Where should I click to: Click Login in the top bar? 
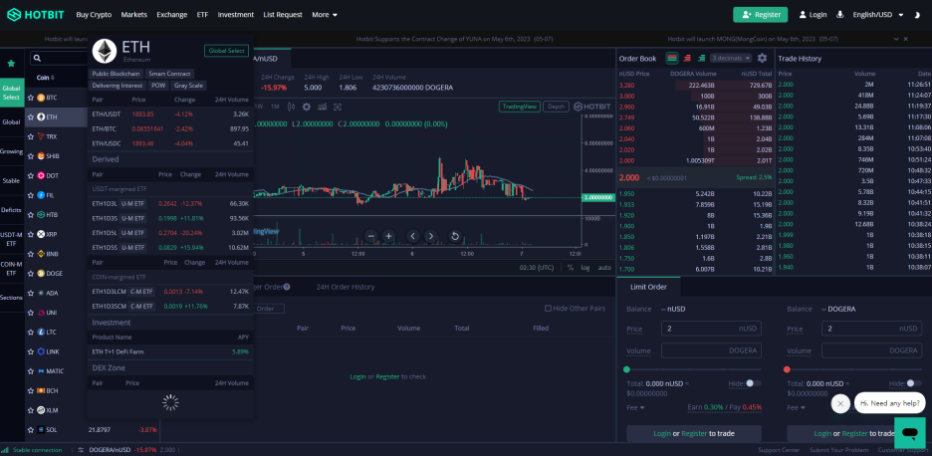tap(813, 15)
